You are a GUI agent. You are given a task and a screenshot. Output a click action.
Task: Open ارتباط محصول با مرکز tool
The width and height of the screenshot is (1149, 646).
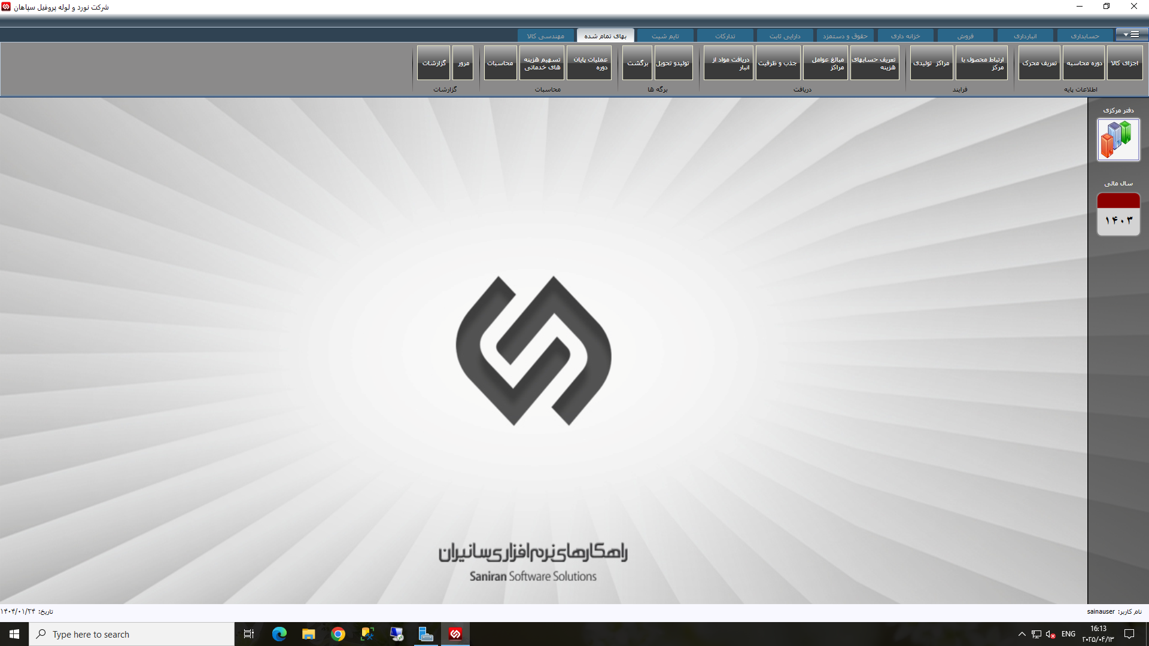(981, 62)
